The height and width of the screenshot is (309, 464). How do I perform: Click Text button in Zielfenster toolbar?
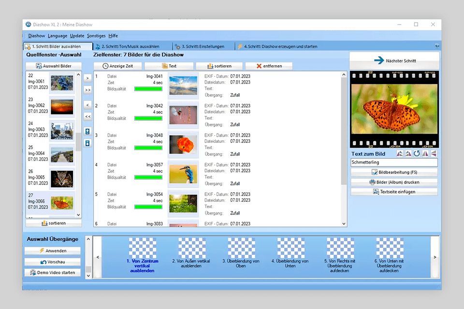[169, 66]
